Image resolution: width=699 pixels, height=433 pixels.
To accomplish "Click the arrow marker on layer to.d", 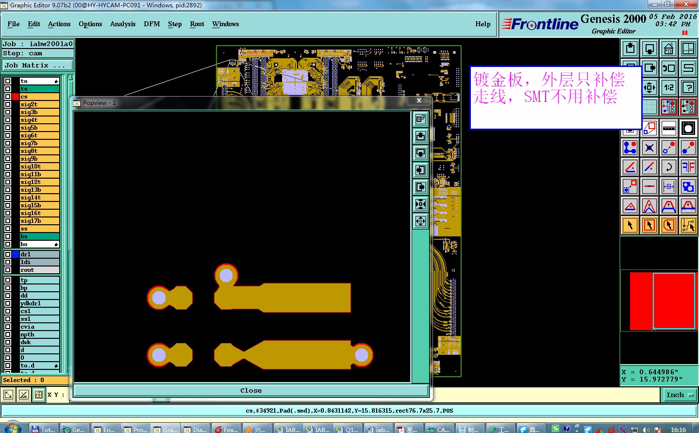I will point(56,366).
